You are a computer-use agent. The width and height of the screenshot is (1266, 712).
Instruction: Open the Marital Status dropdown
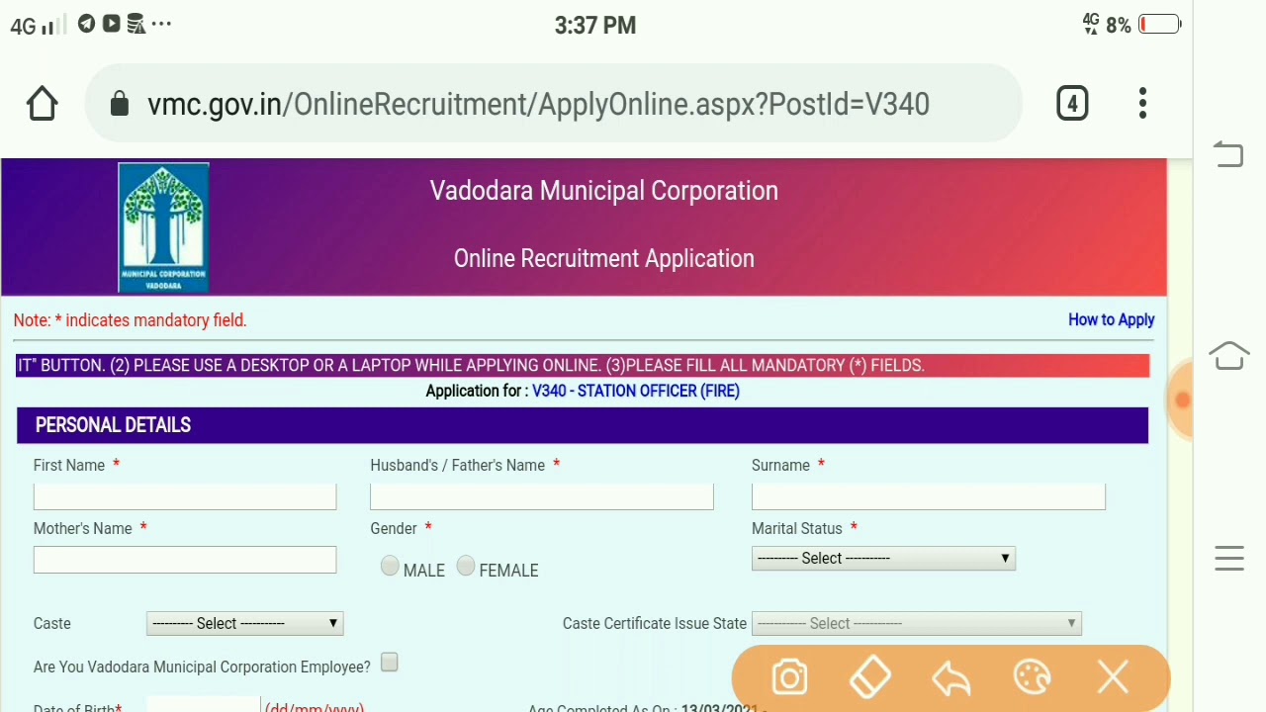(883, 559)
